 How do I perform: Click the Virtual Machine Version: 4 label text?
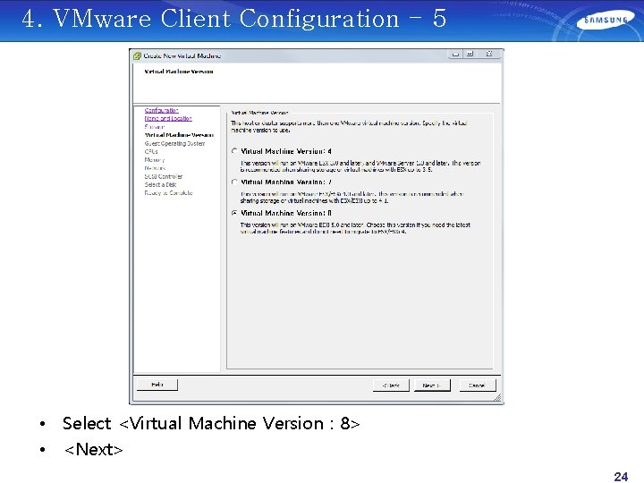(286, 151)
